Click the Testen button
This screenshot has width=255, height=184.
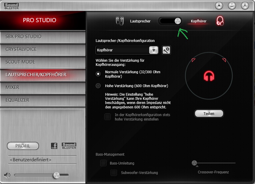(x=209, y=113)
